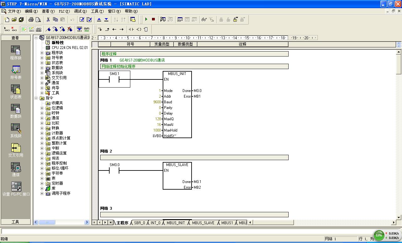Screen dimensions: 402x243
Task: Switch to the INT_0 tab
Action: (x=155, y=223)
